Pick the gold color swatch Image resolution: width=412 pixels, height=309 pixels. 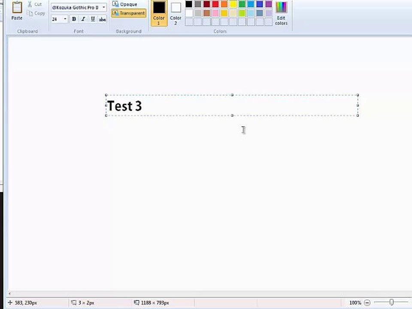coord(224,13)
